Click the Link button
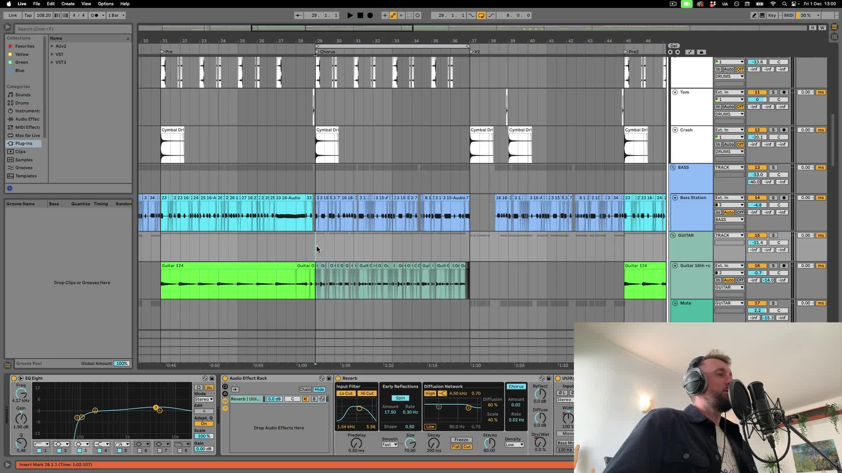Viewport: 842px width, 473px height. [13, 15]
